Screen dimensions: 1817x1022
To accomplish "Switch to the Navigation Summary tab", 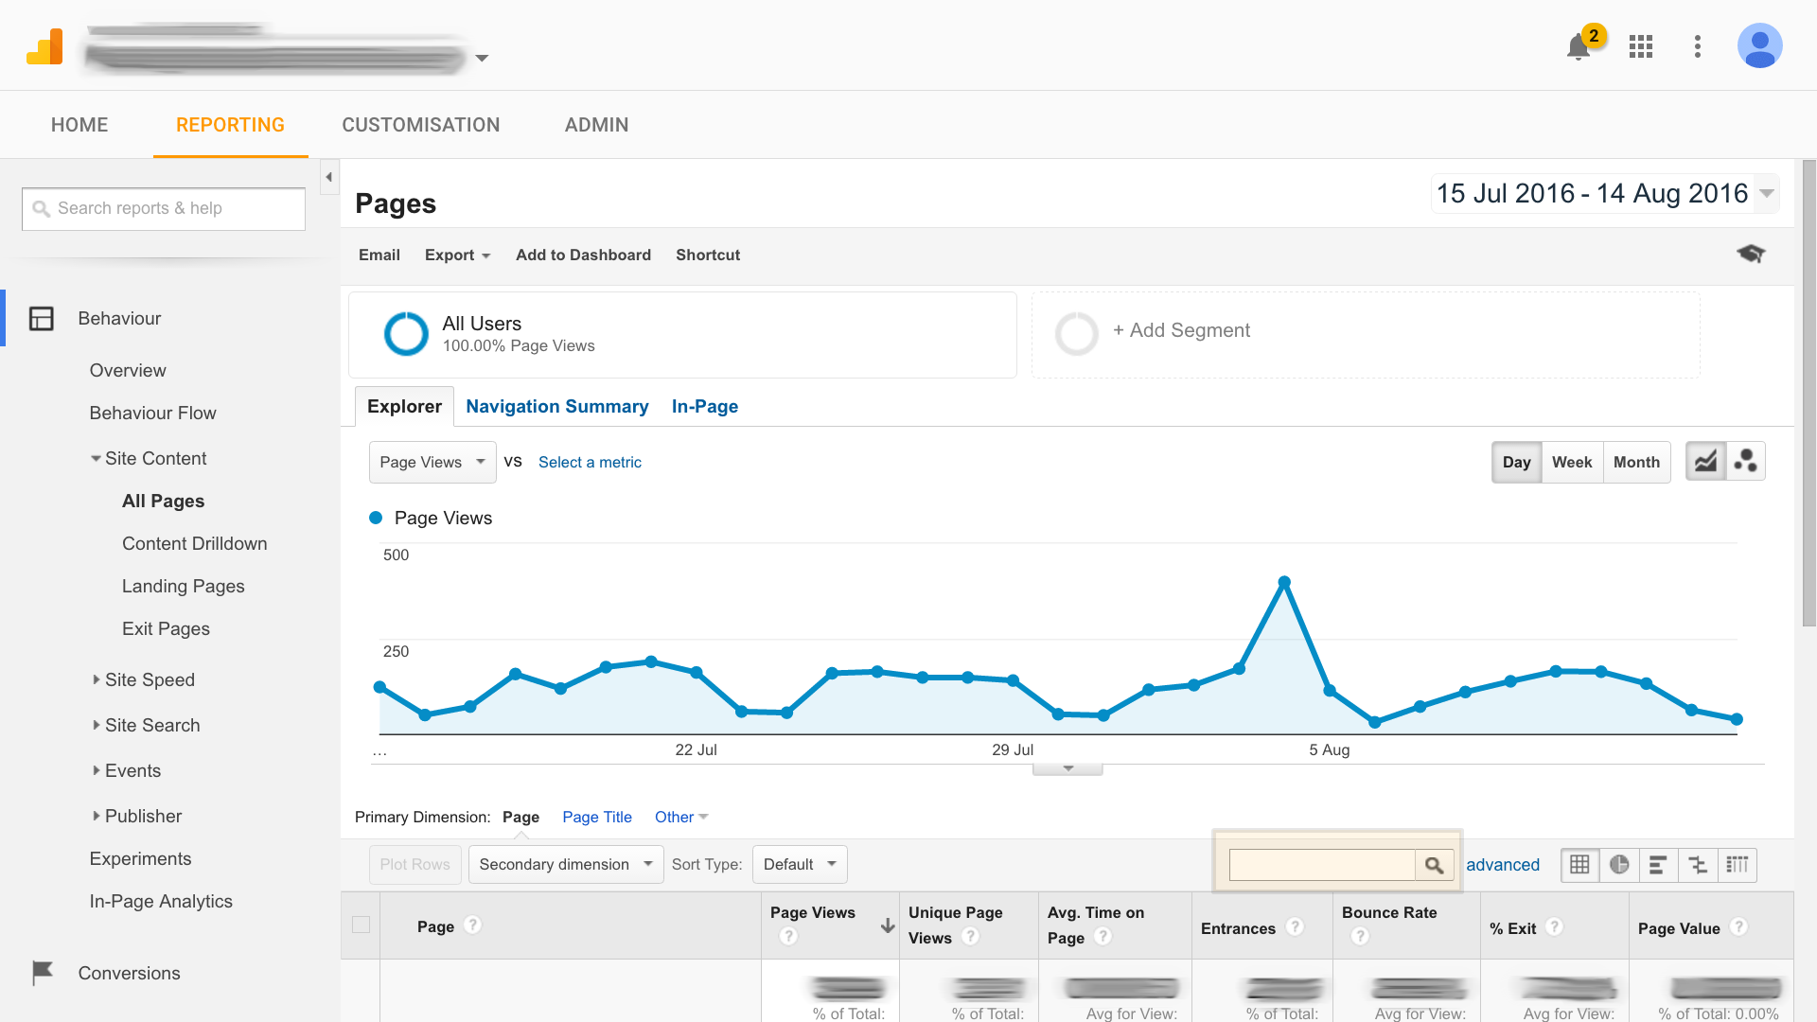I will (x=556, y=406).
